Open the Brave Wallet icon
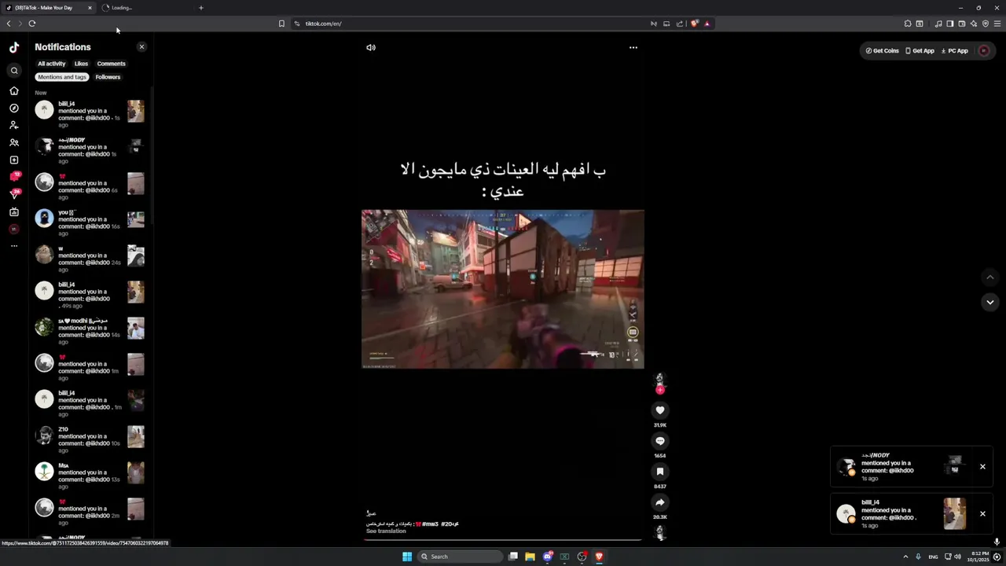1006x566 pixels. [961, 24]
